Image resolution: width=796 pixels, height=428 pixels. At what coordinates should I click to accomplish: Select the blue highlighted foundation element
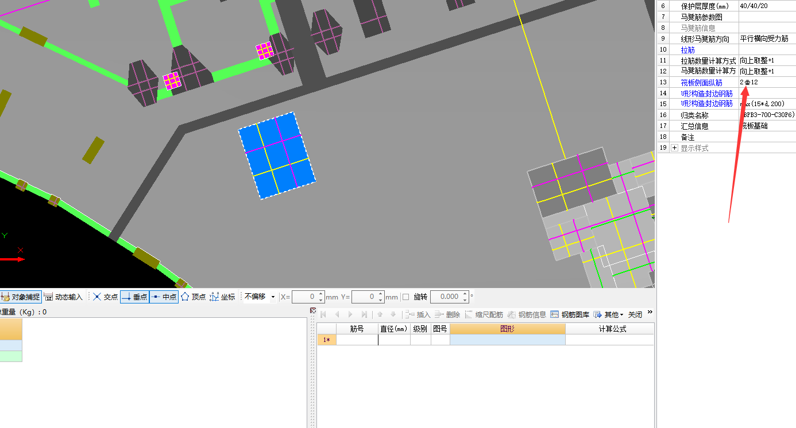point(277,155)
